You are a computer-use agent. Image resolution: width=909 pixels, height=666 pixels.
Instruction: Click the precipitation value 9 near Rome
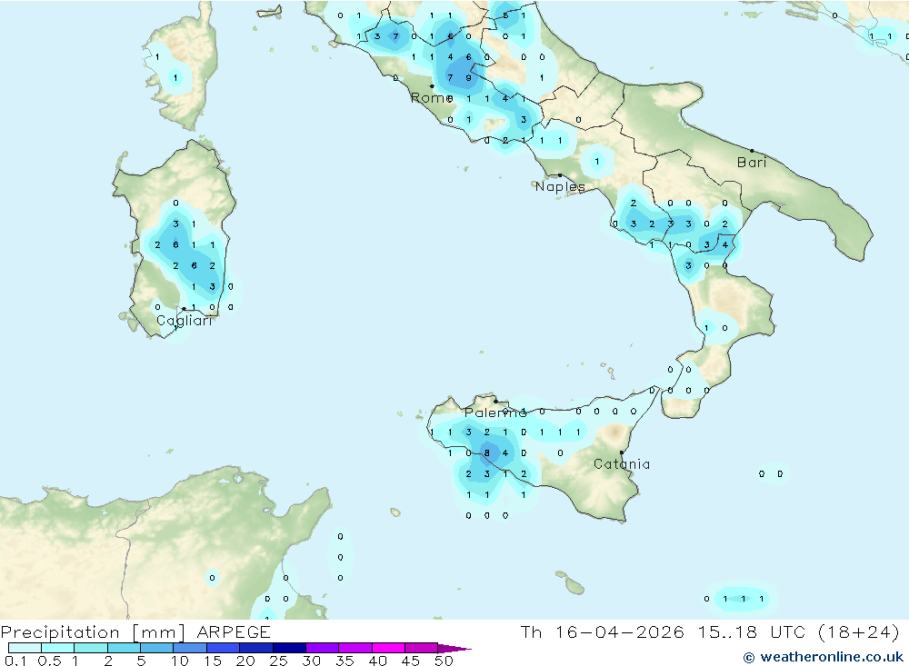tap(468, 77)
